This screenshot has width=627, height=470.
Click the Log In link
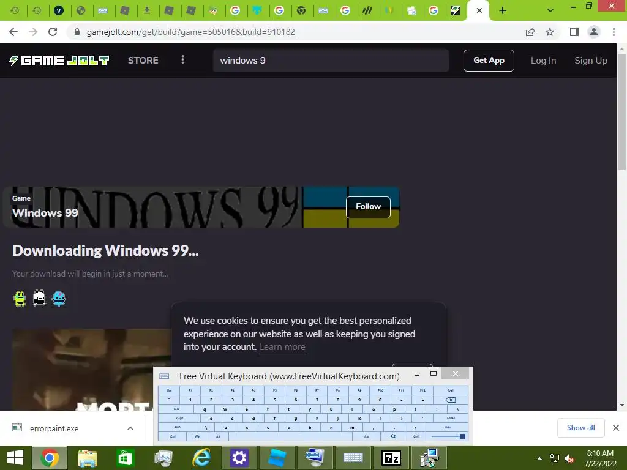tap(543, 61)
